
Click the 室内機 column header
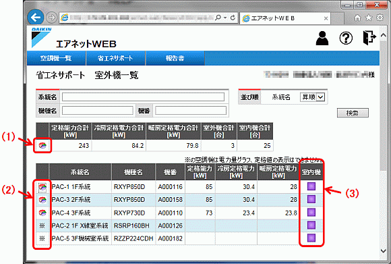coord(311,172)
